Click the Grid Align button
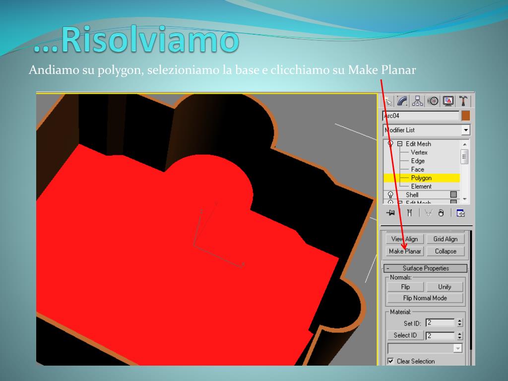 coord(445,239)
